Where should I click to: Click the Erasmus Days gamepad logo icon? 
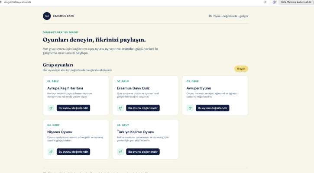[x=47, y=16]
